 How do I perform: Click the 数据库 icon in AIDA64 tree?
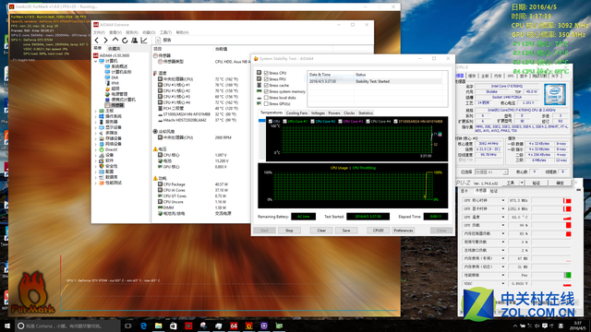[102, 177]
